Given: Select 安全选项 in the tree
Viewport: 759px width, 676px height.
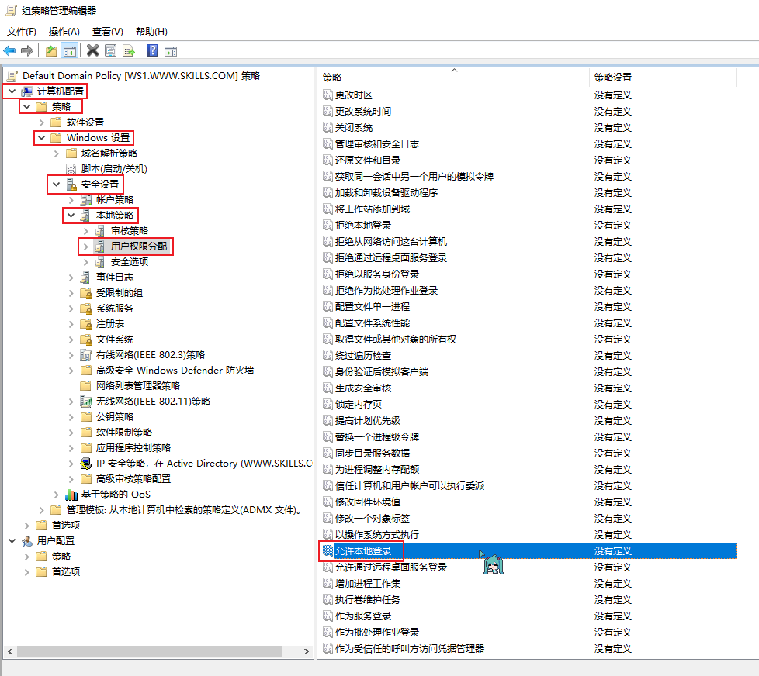Looking at the screenshot, I should (x=130, y=261).
